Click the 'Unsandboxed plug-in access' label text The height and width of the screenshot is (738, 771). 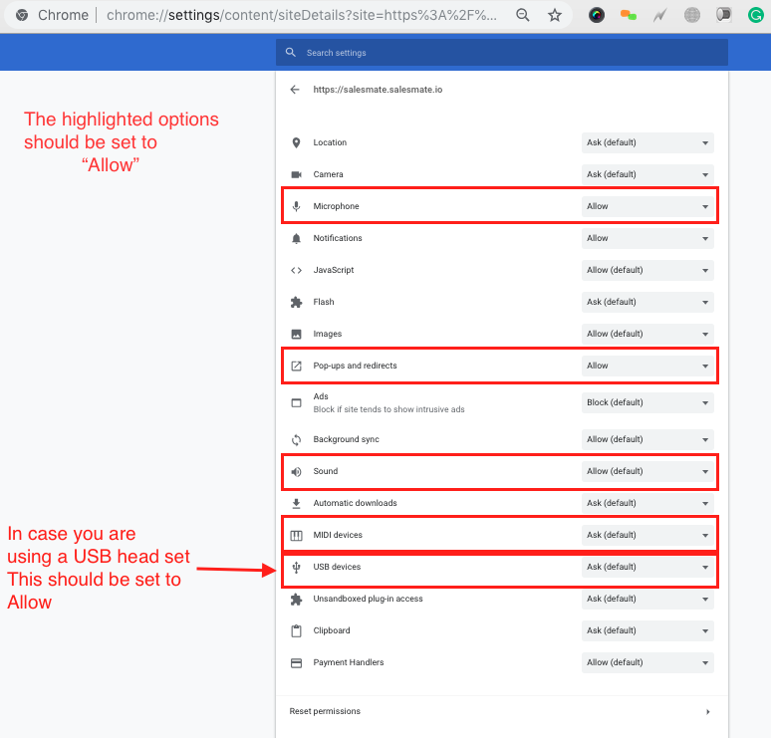click(368, 599)
